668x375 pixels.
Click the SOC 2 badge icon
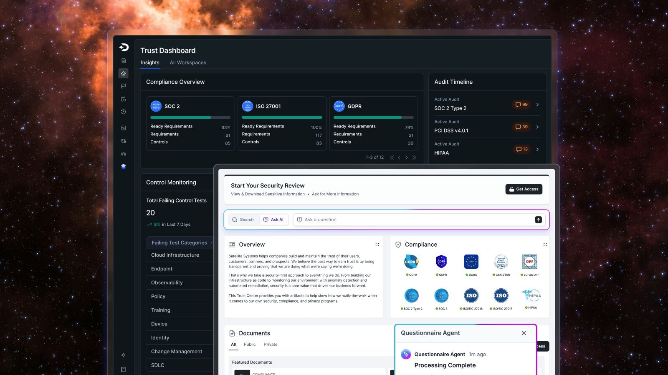[156, 106]
